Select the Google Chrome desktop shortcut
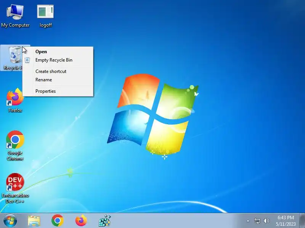Viewport: 305px width, 228px height. coord(15,146)
